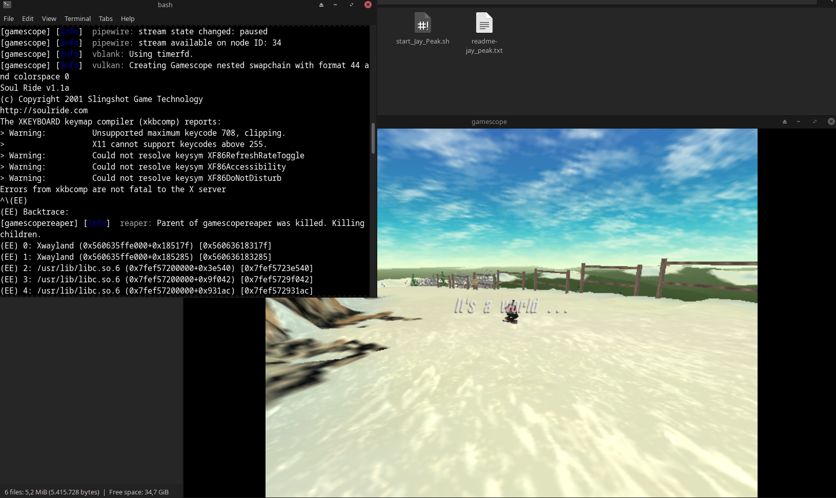Maximize the gamescope window
This screenshot has width=836, height=498.
click(x=815, y=121)
